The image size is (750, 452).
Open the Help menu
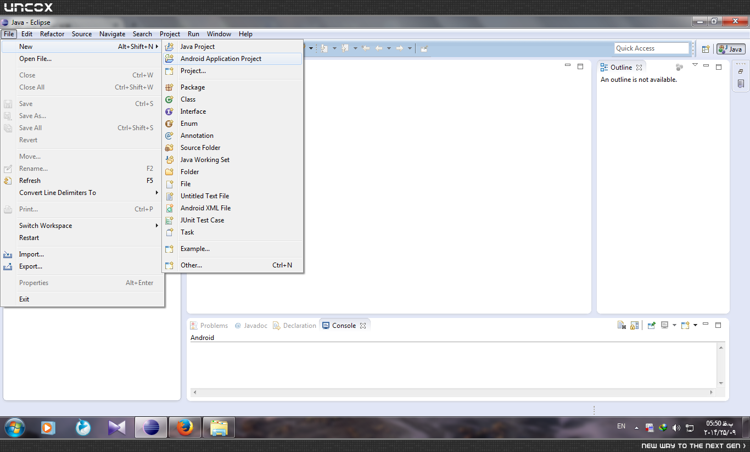(x=245, y=34)
